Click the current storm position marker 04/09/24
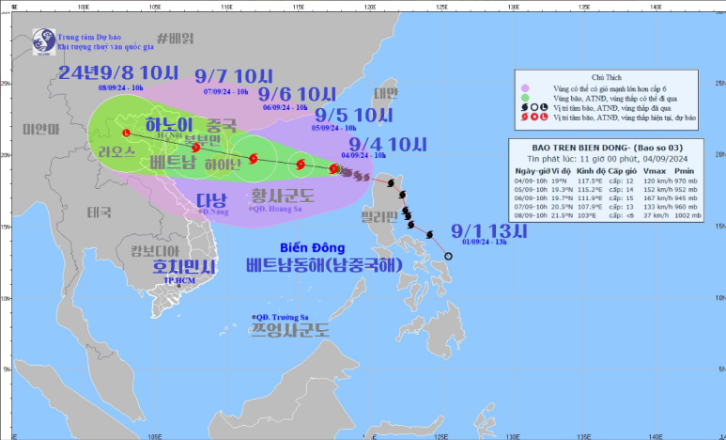Screen dimensions: 726x440 coord(333,169)
